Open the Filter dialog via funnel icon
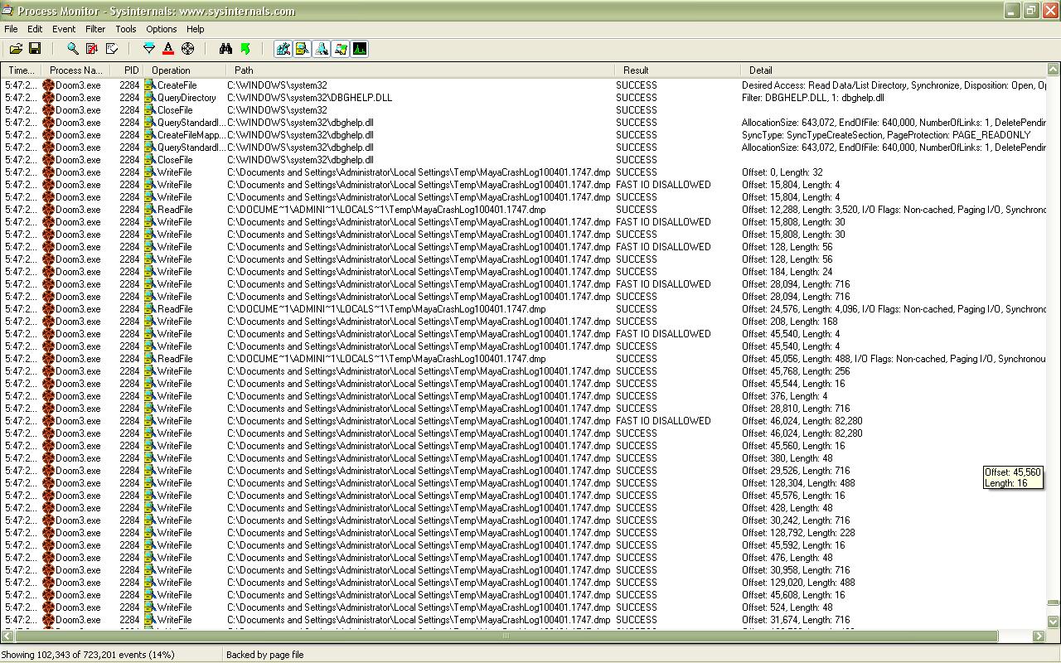This screenshot has width=1061, height=663. pos(149,49)
